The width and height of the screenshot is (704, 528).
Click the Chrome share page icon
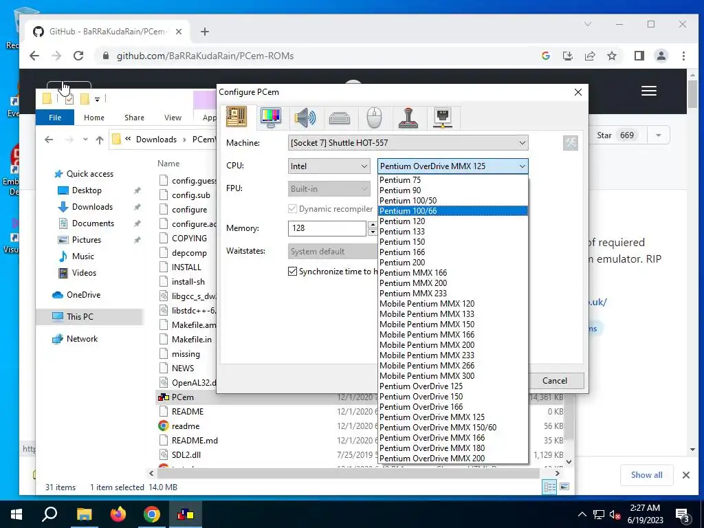click(x=589, y=56)
